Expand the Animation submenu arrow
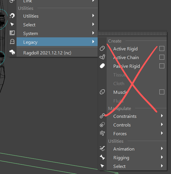Viewport: 171px width, 174px height. (x=162, y=148)
